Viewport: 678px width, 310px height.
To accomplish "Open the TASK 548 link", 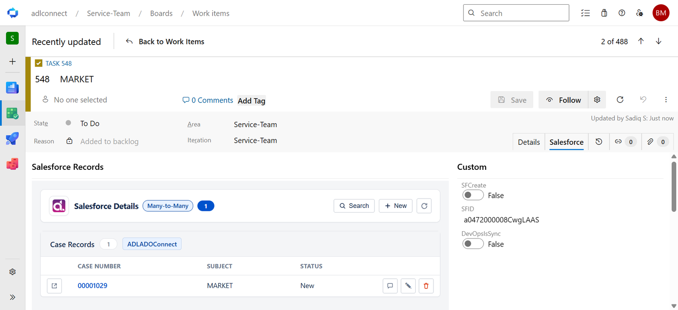I will coord(58,63).
